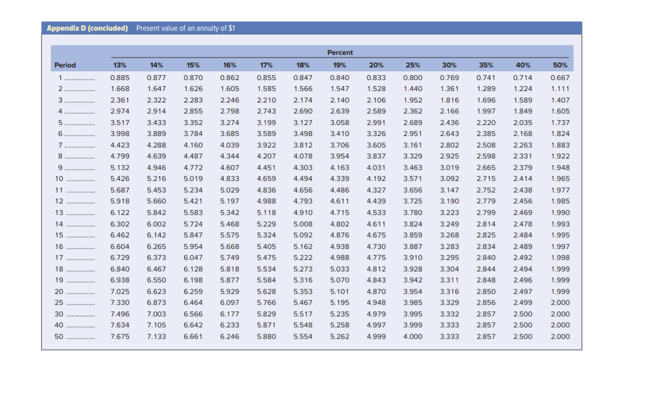Click the value 5.554 under 18% period 50
The width and height of the screenshot is (645, 399).
click(303, 337)
